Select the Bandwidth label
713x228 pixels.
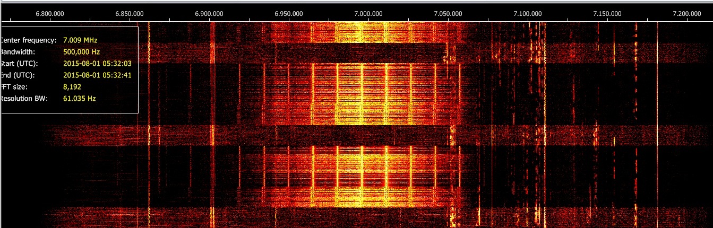[18, 52]
